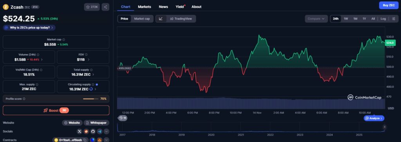Click the range slider handle on mini timeline
The height and width of the screenshot is (142, 401).
(x=385, y=127)
